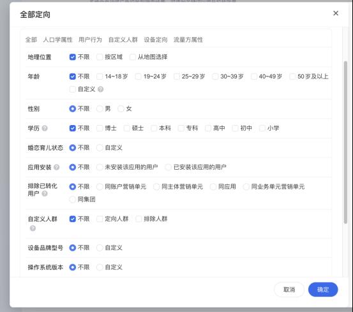Select 不限 for 操作系统版本

pyautogui.click(x=73, y=267)
